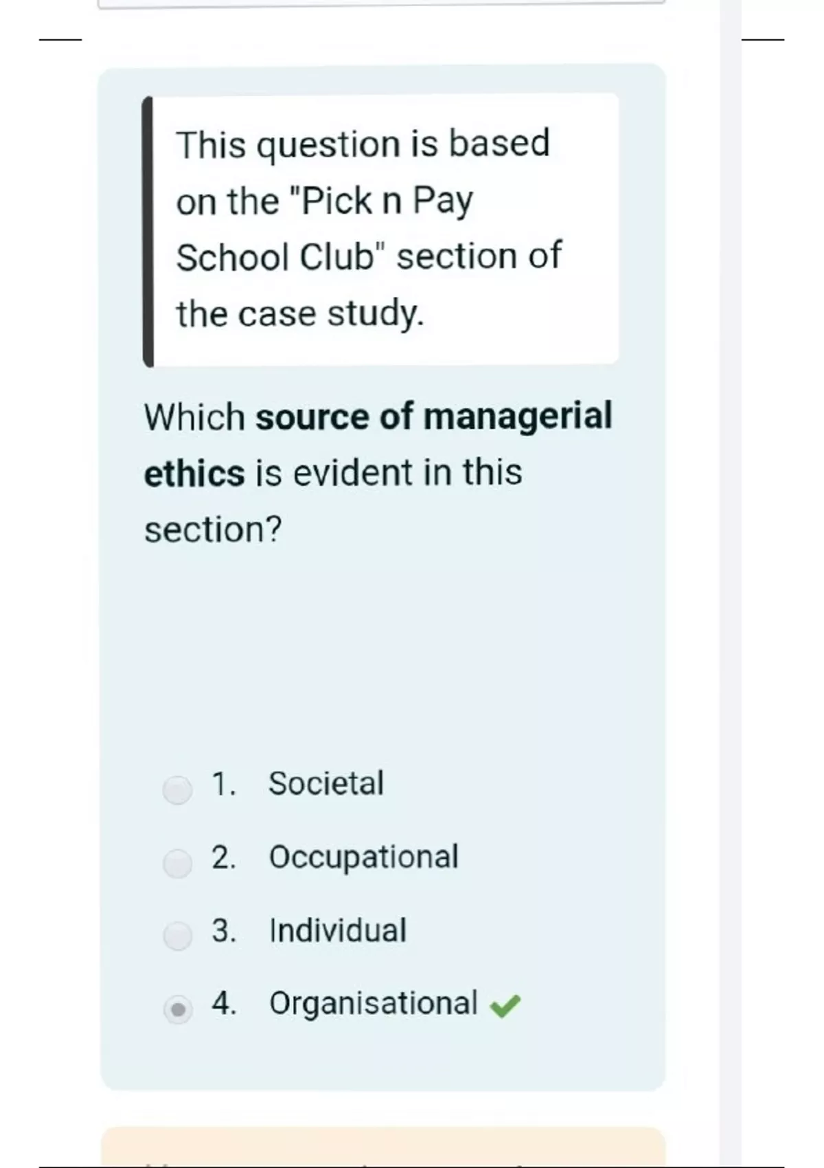This screenshot has height=1168, width=824.
Task: Click the green correct-answer checkmark icon
Action: point(505,1006)
